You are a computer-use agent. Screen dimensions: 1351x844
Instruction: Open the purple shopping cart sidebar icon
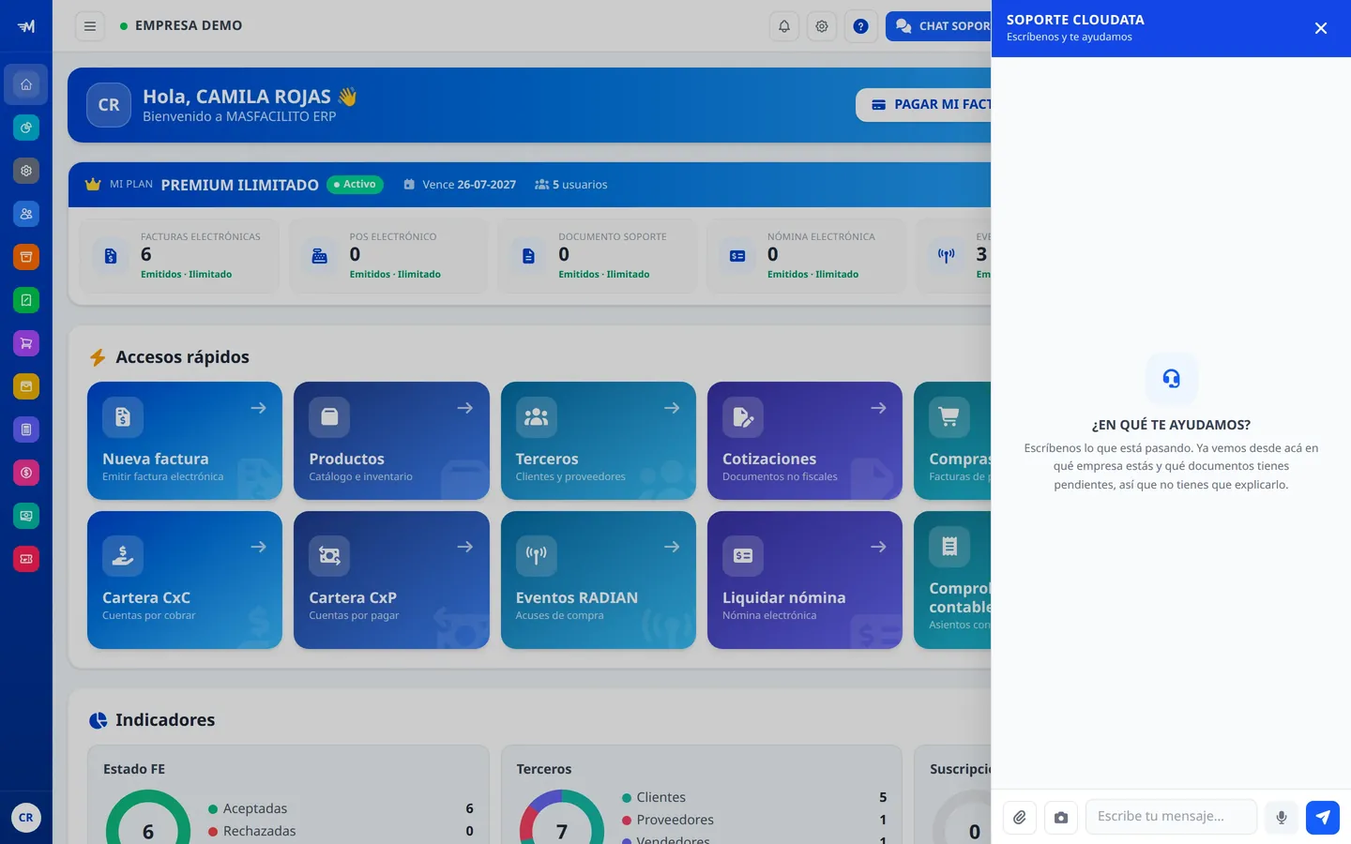26,343
